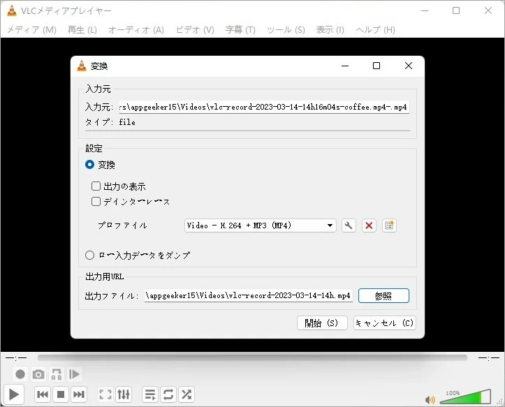Select the ロー入力データをダンプ radio option

pyautogui.click(x=89, y=256)
